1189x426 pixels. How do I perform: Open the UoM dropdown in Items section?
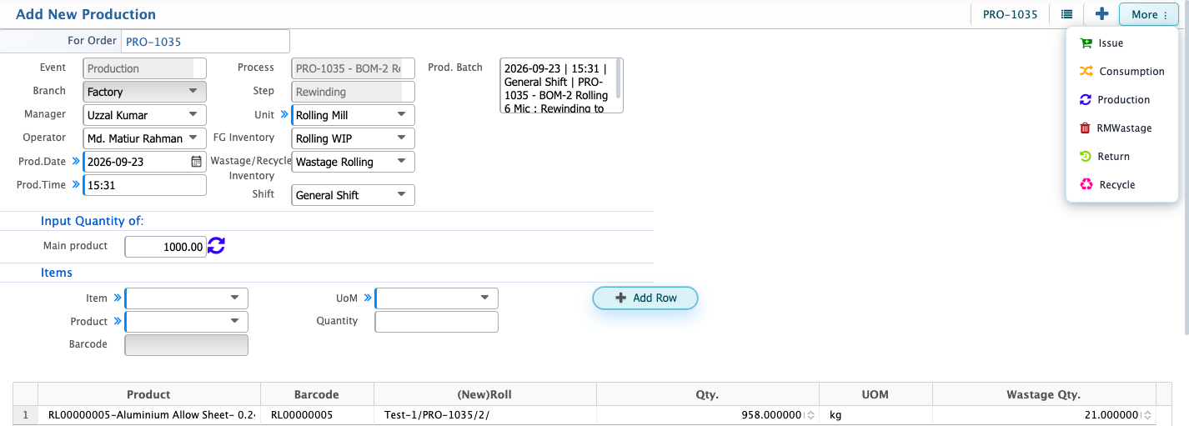(437, 298)
